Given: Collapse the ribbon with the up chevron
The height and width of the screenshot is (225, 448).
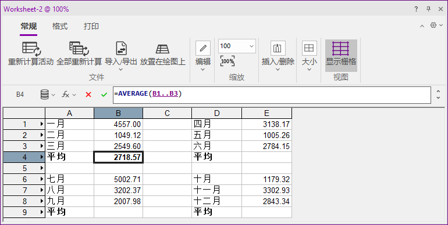Looking at the screenshot, I should 422,26.
